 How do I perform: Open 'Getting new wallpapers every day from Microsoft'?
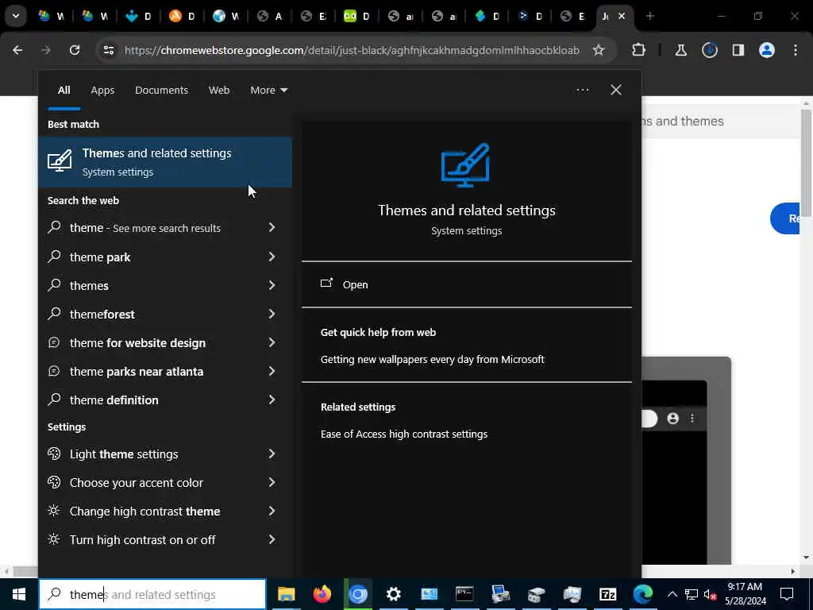[x=432, y=359]
